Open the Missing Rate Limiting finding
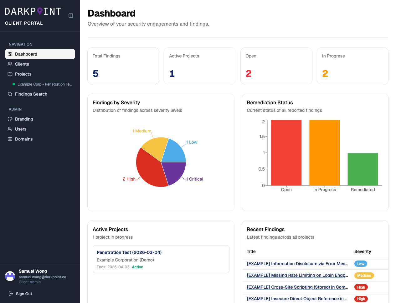396x303 pixels. [297, 275]
